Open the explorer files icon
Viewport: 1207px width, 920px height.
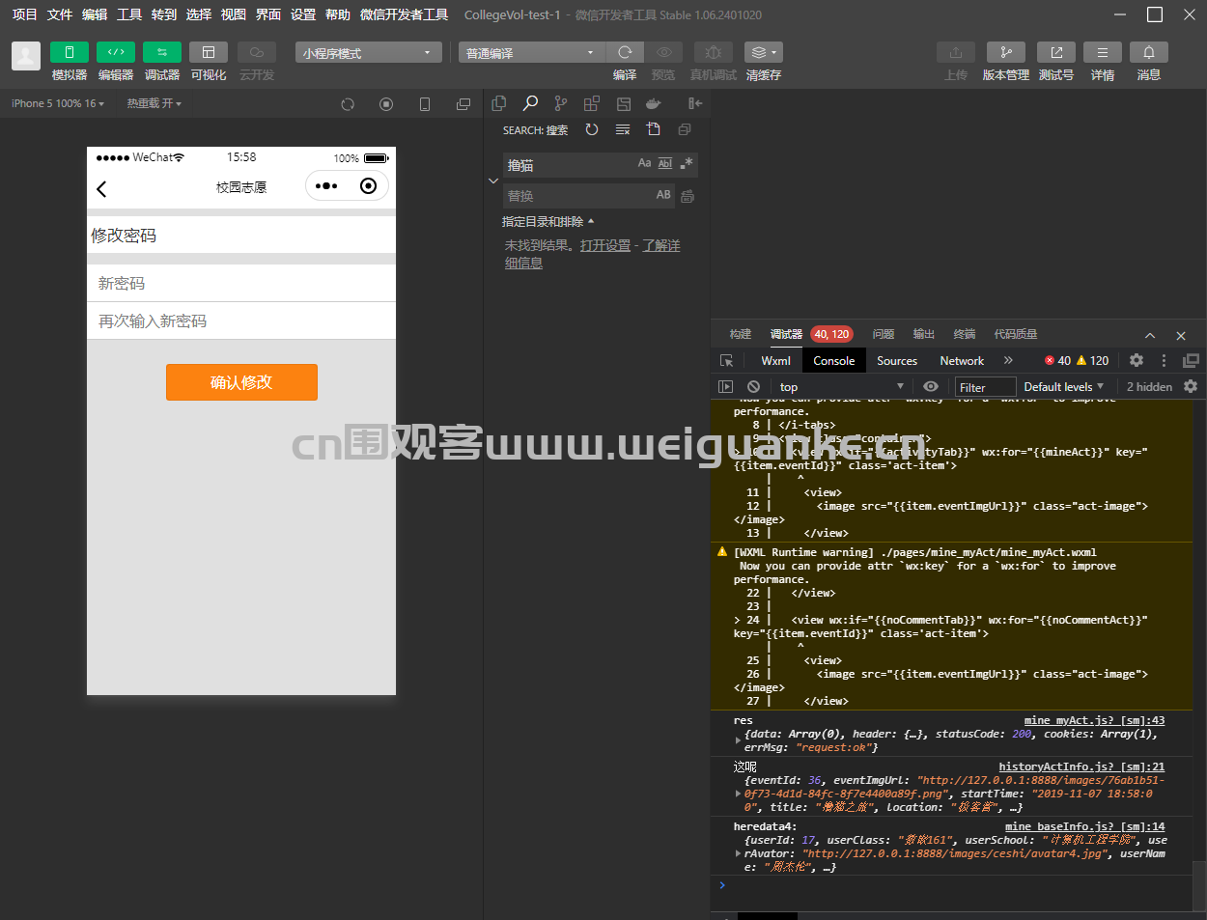[x=499, y=103]
